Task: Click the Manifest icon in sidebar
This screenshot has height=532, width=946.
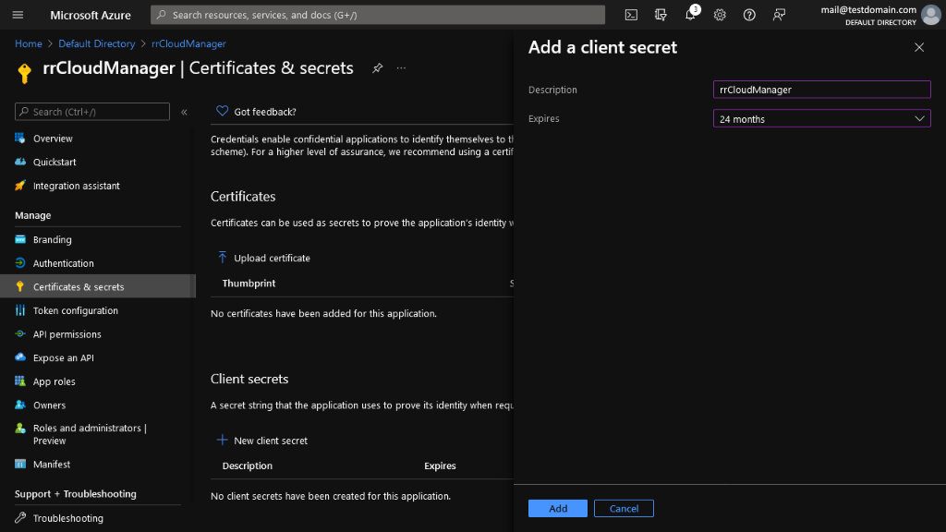Action: click(20, 465)
